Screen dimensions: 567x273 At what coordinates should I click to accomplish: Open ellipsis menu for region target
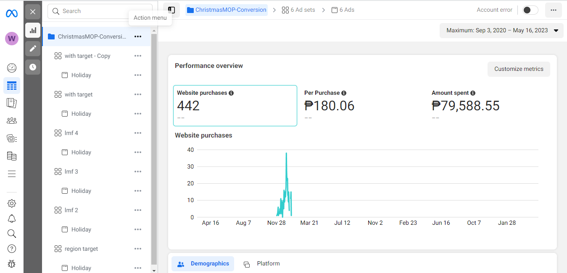point(138,249)
